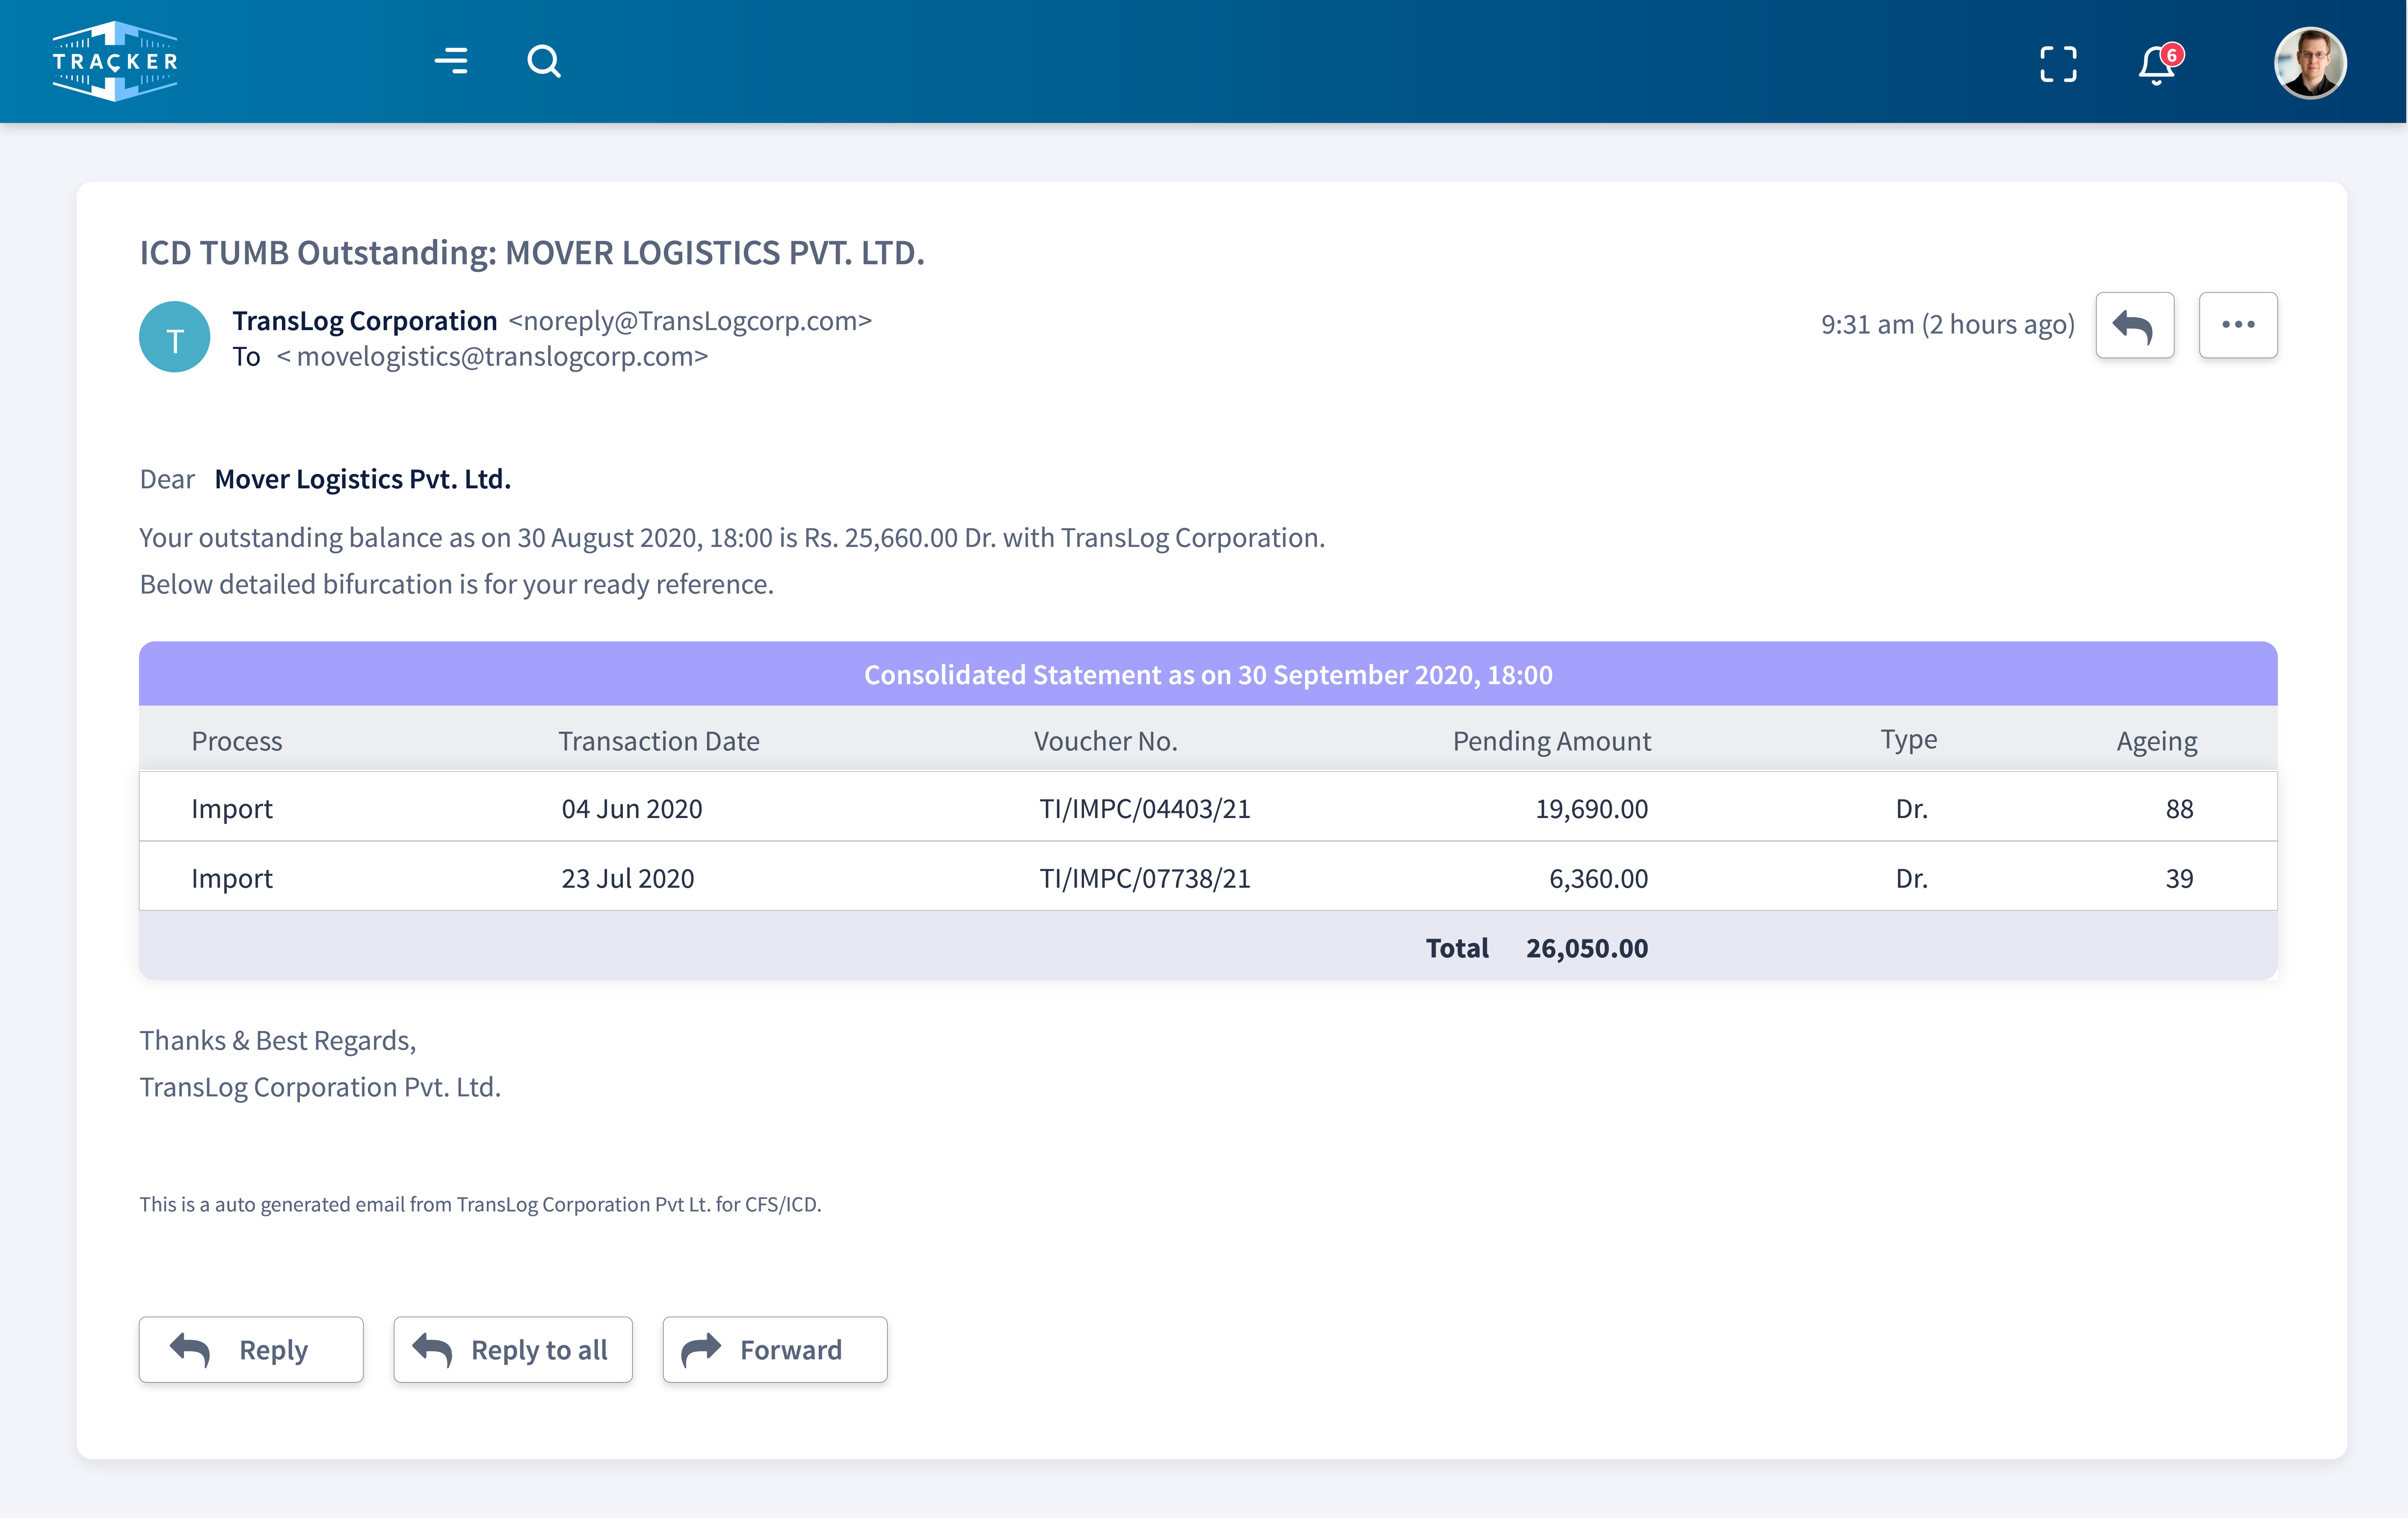
Task: Click TransLog Corporation sender name
Action: point(365,321)
